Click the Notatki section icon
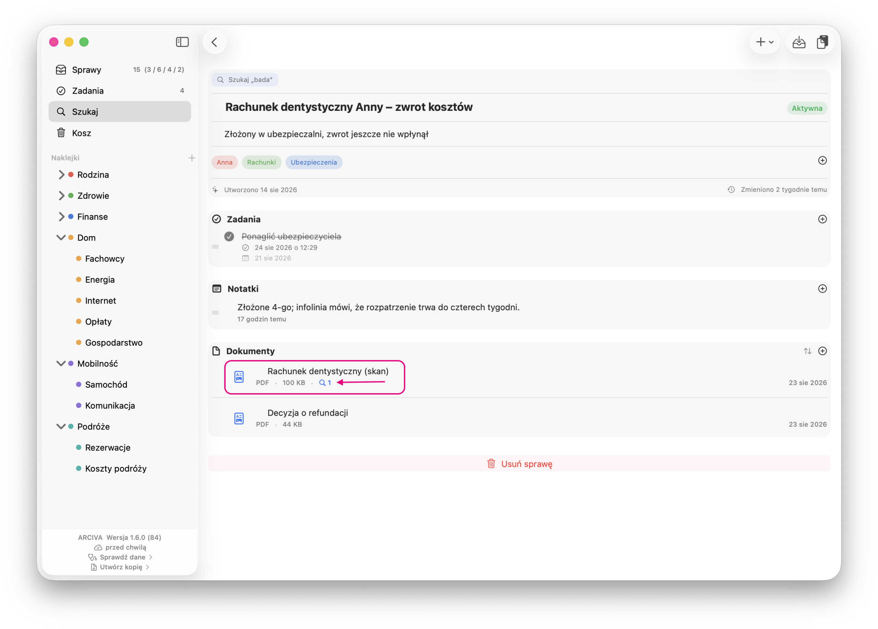The width and height of the screenshot is (878, 629). [x=217, y=289]
